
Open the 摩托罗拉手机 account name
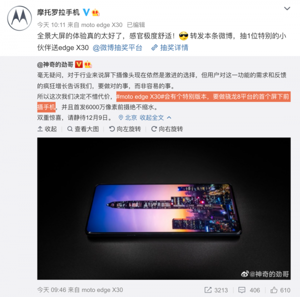[x=58, y=12]
